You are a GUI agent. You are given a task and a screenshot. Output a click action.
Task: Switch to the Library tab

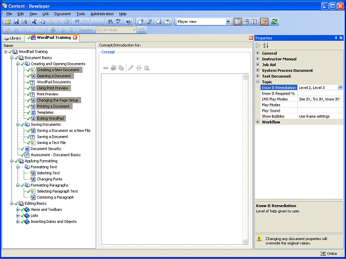(x=13, y=38)
